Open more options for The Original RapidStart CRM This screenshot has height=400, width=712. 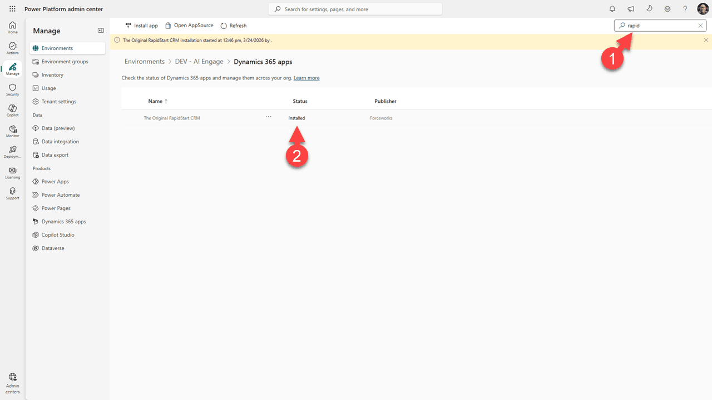pyautogui.click(x=268, y=117)
